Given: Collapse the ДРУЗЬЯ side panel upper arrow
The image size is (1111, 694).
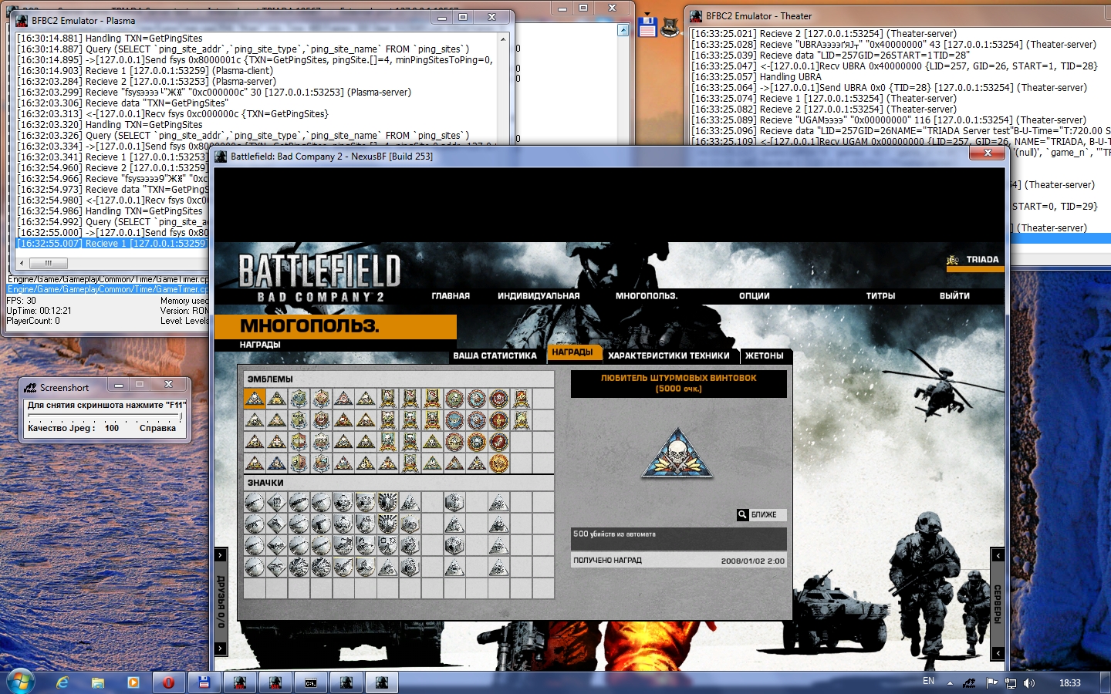Looking at the screenshot, I should click(221, 555).
